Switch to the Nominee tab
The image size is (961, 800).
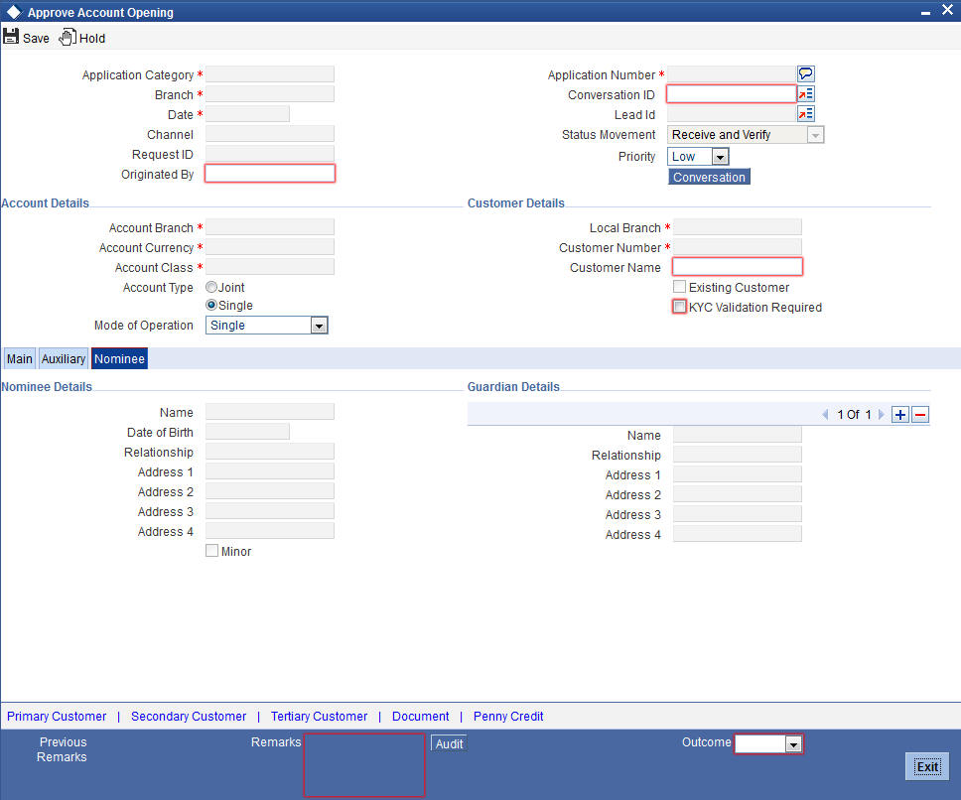coord(119,359)
